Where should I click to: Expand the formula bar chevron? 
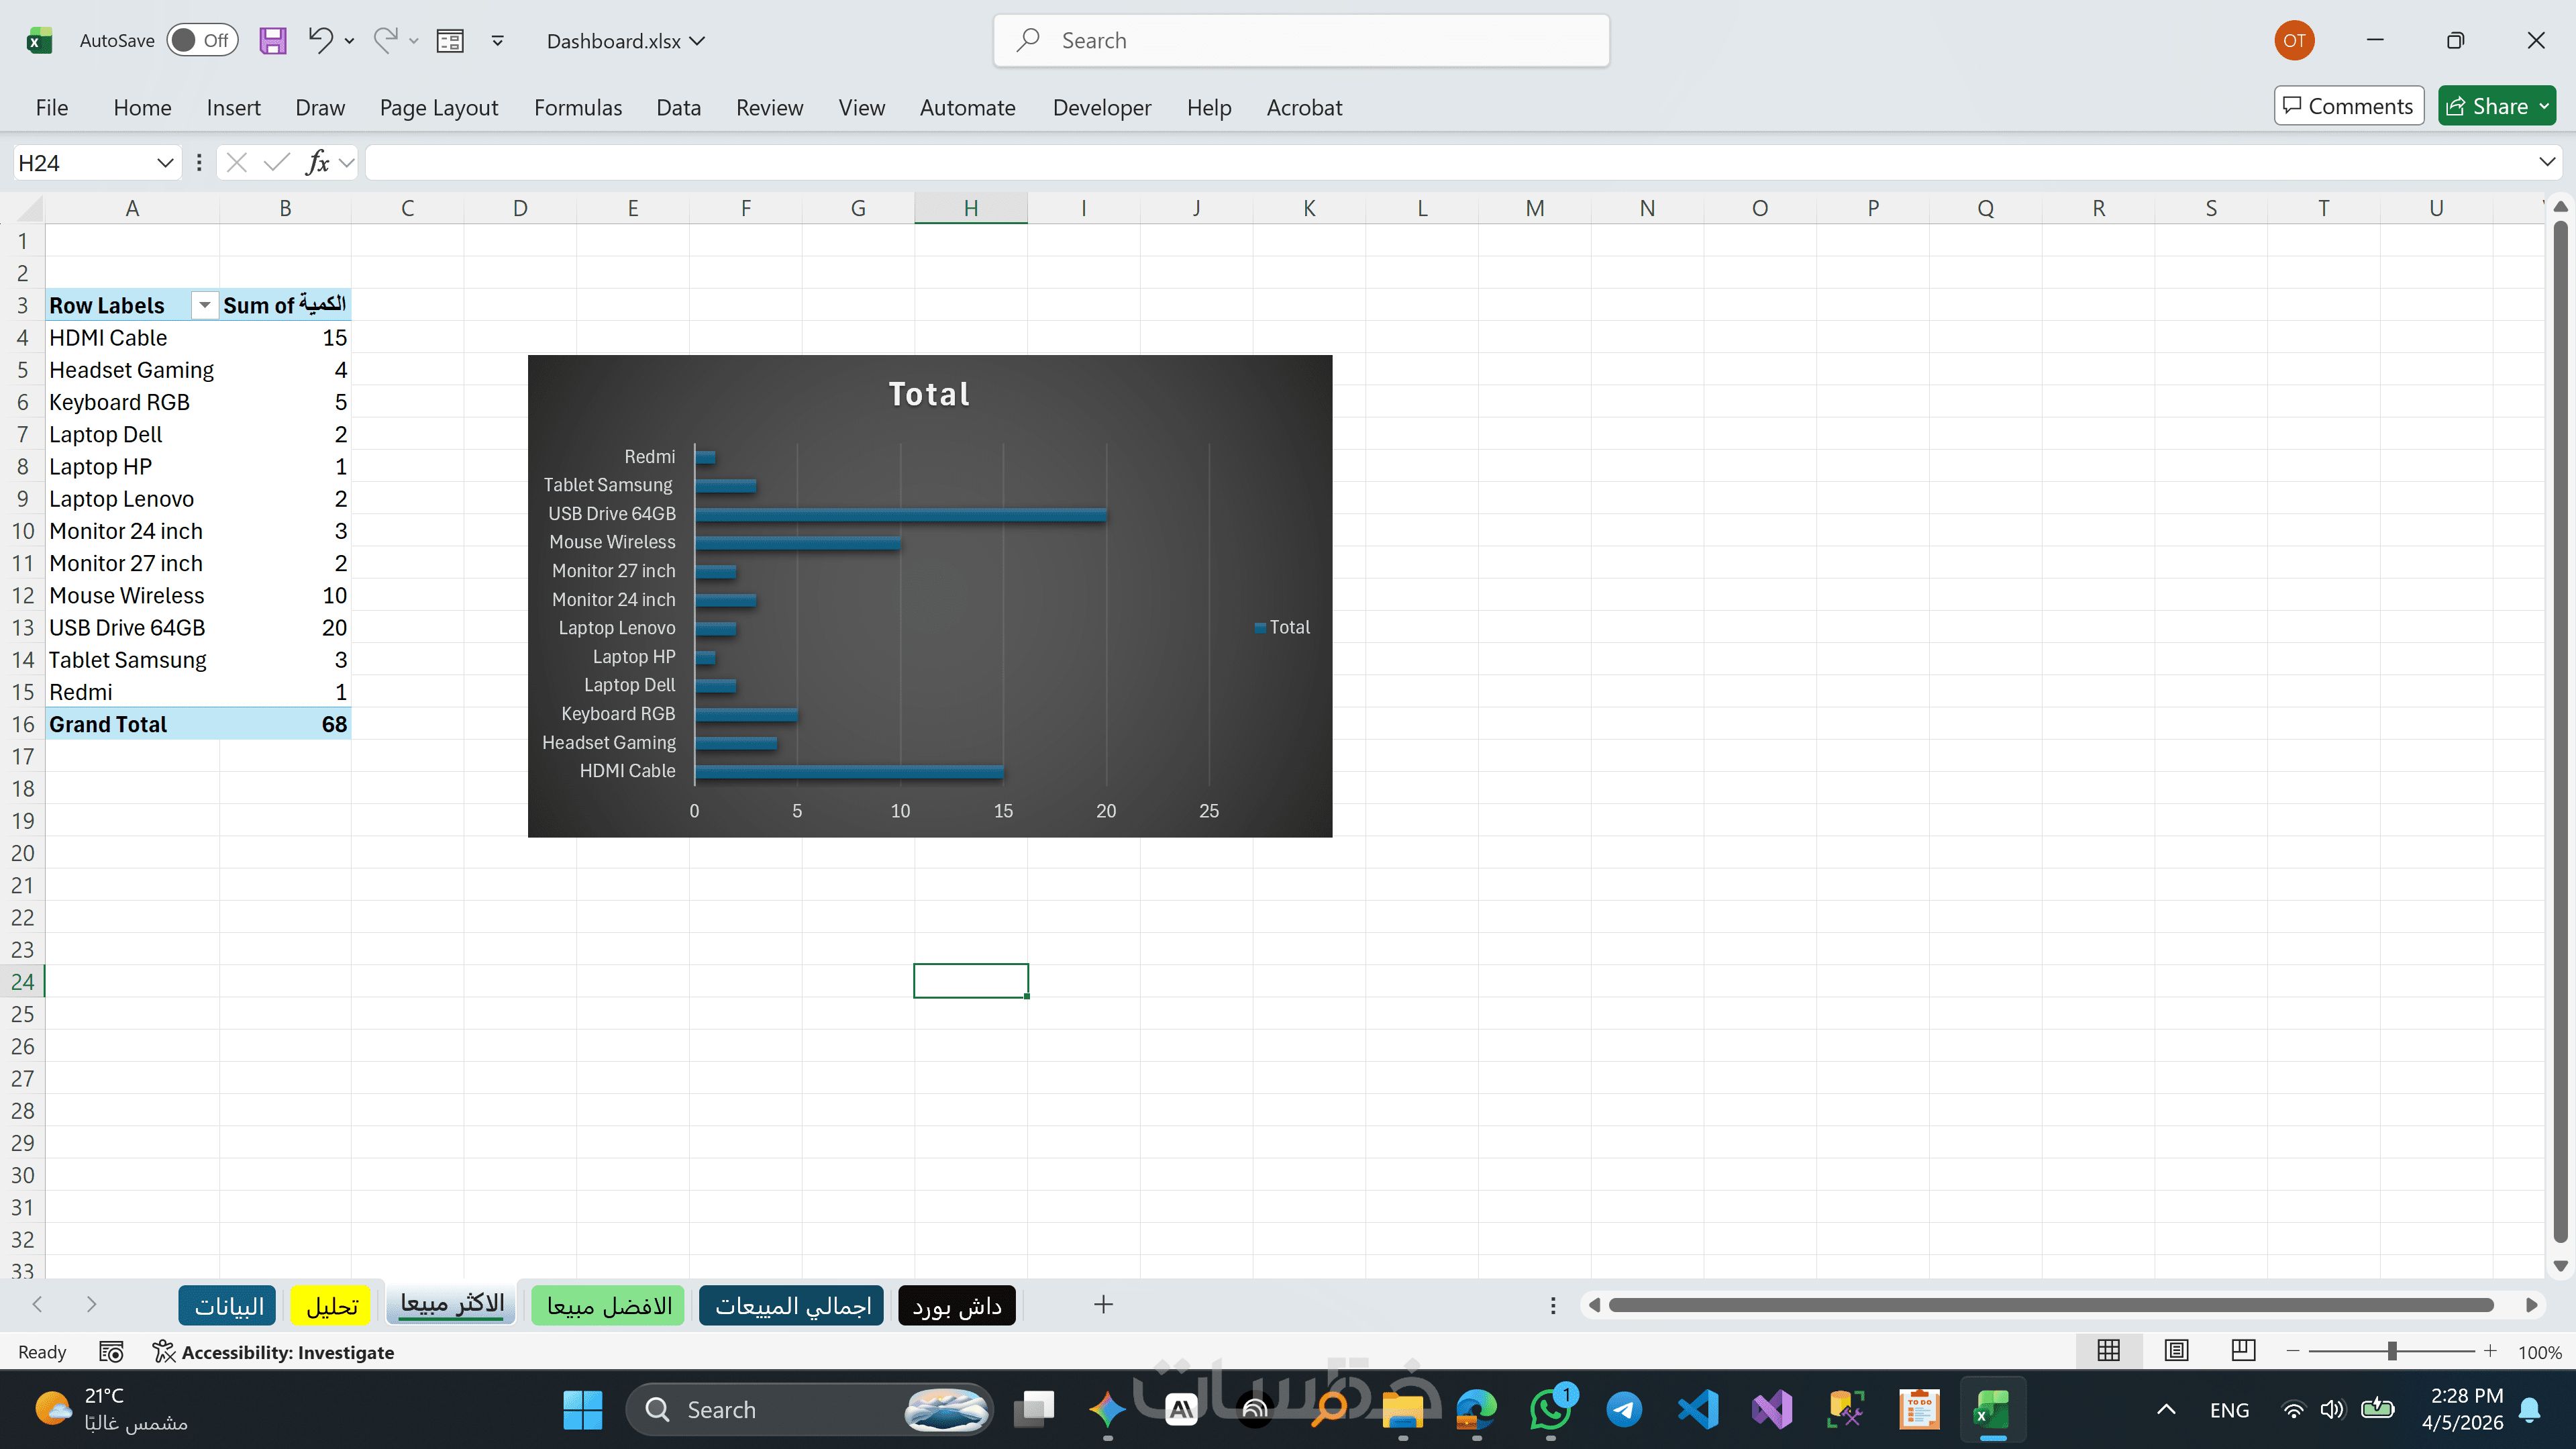coord(2546,162)
